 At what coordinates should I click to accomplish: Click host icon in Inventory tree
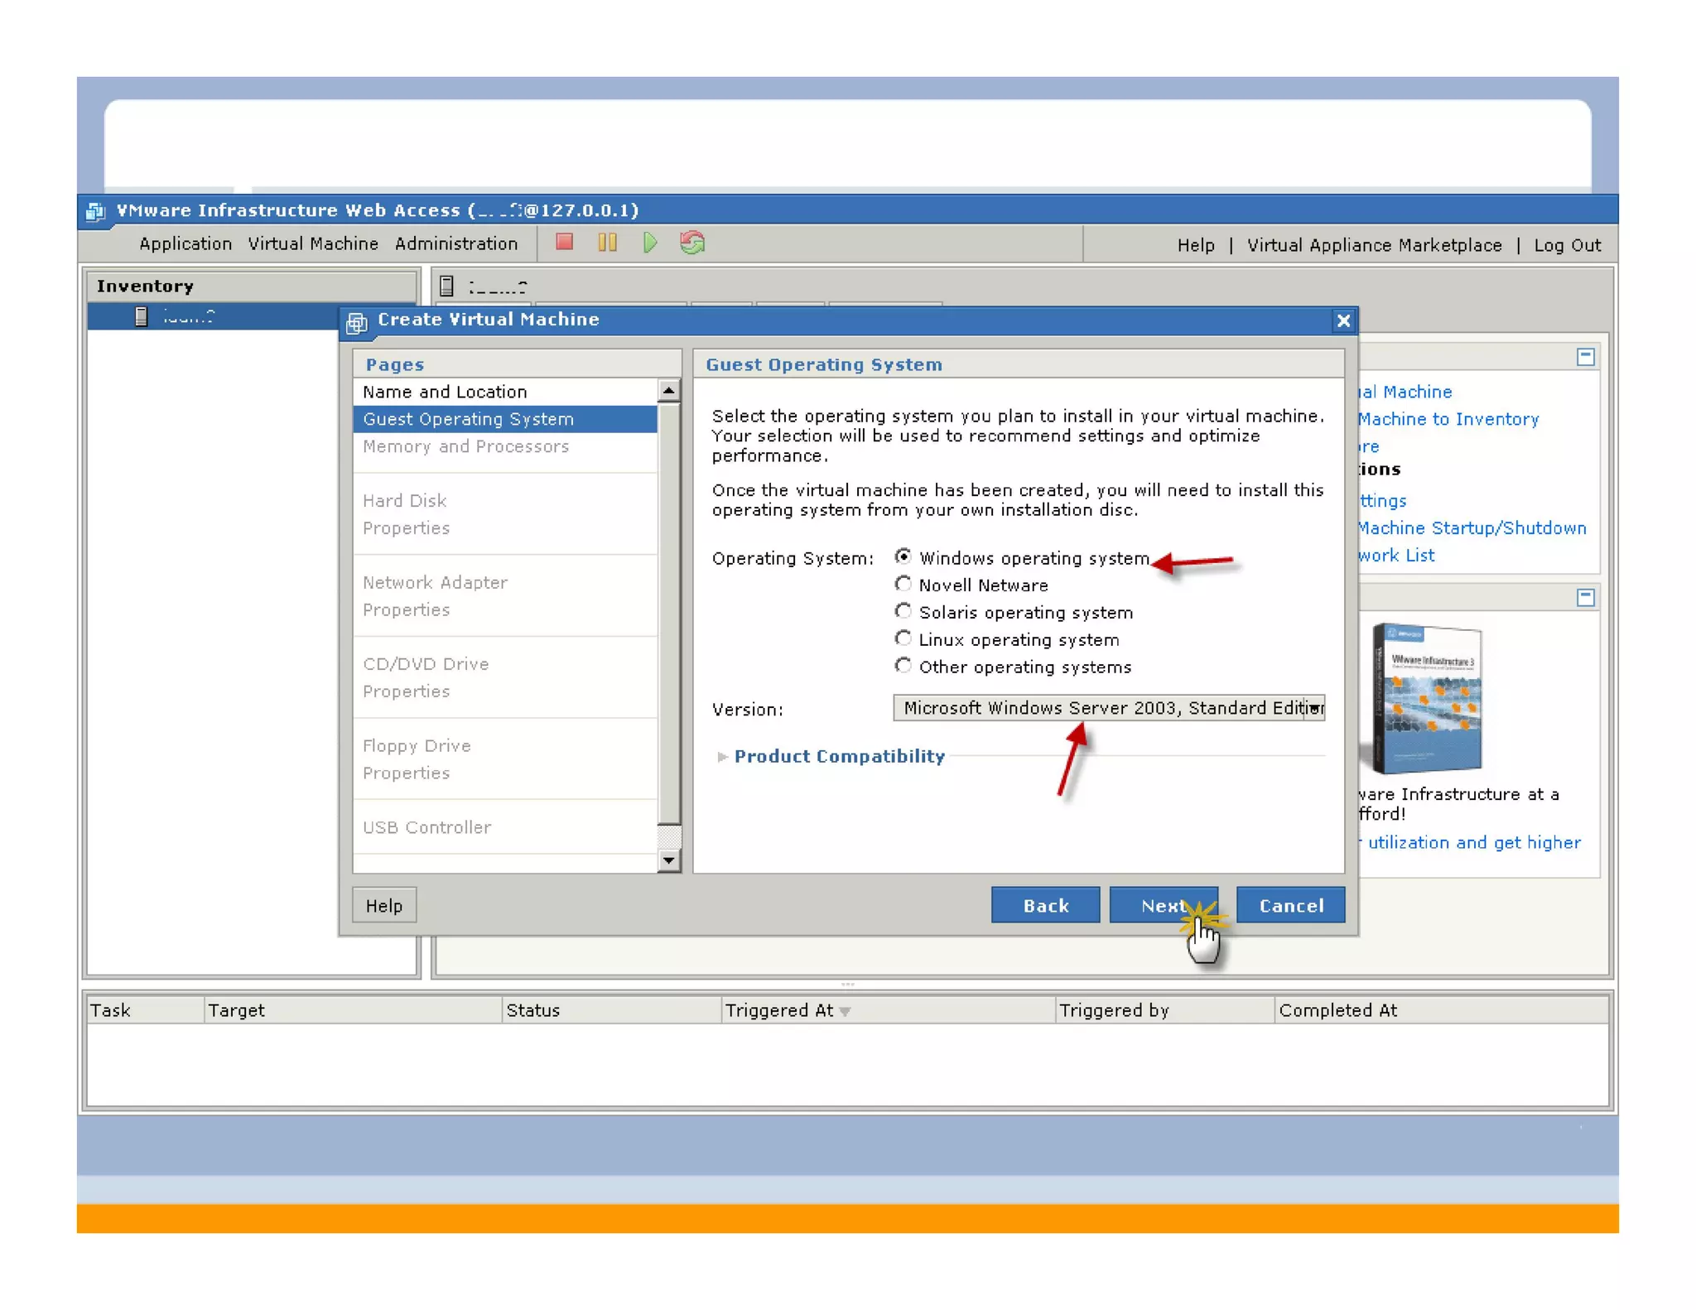(142, 316)
